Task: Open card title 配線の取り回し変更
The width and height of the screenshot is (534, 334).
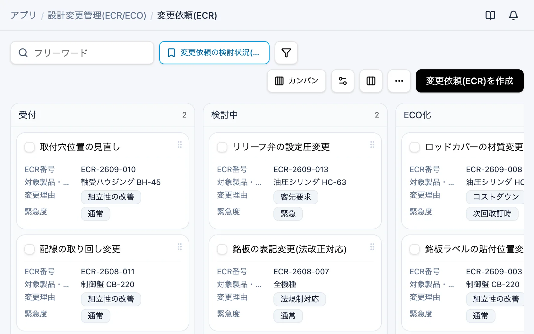Action: point(80,249)
